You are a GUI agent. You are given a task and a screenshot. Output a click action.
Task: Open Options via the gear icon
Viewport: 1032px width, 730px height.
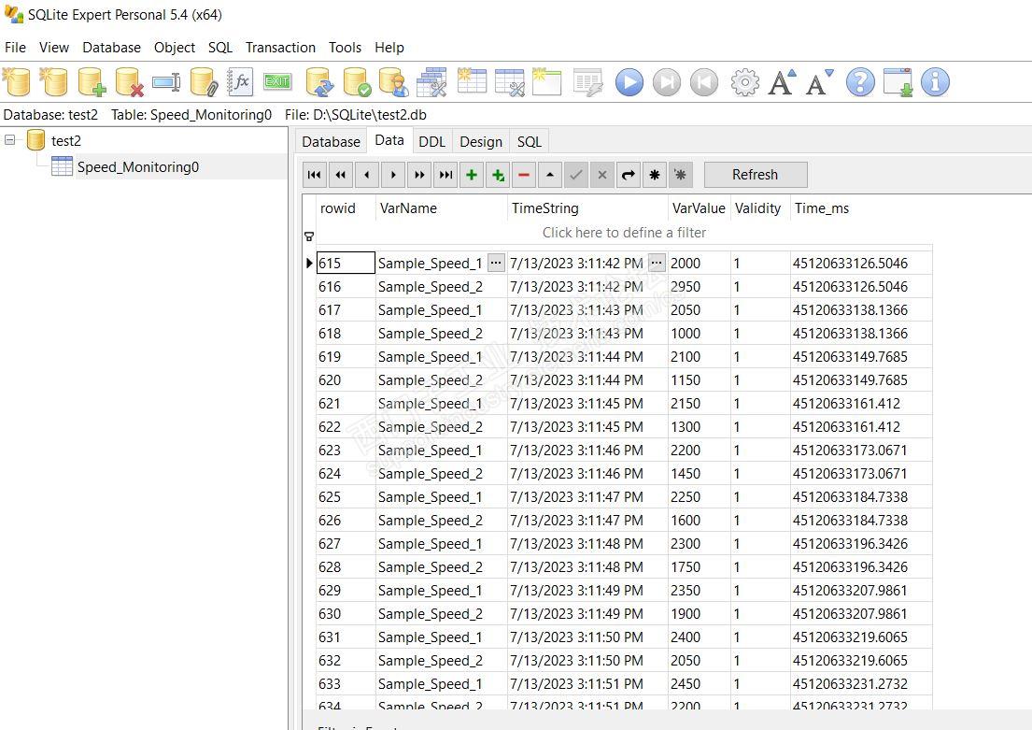point(745,82)
